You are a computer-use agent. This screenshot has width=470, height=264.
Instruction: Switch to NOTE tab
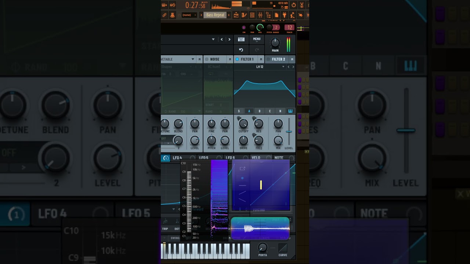tap(284, 158)
